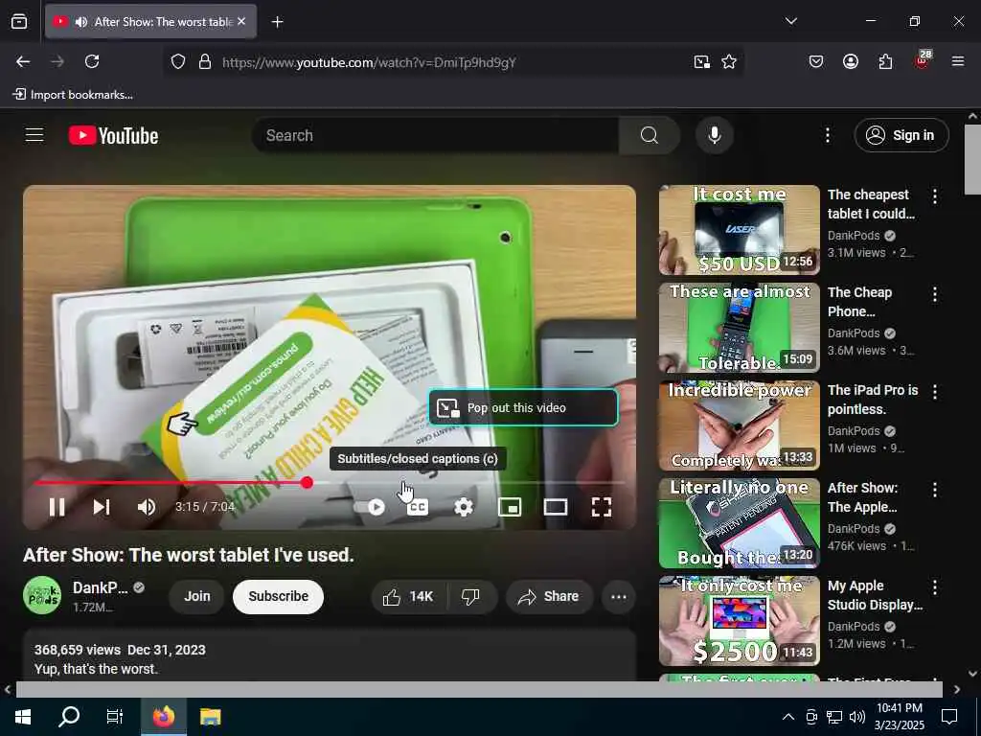
Task: Like the video with 14K likes
Action: tap(409, 596)
